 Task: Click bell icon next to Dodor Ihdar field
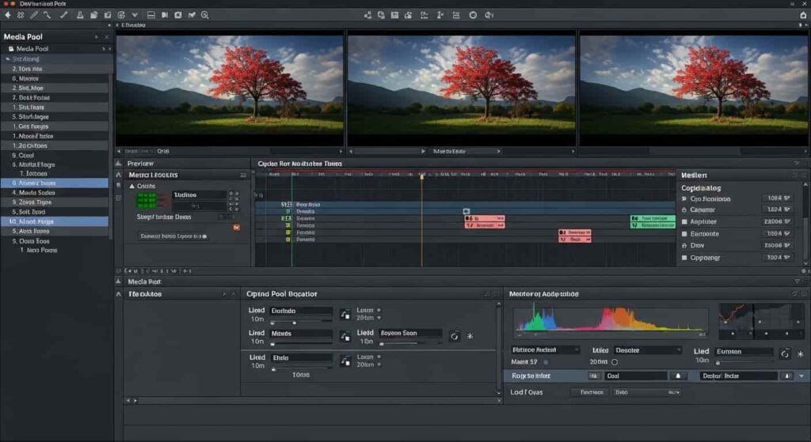click(x=786, y=376)
